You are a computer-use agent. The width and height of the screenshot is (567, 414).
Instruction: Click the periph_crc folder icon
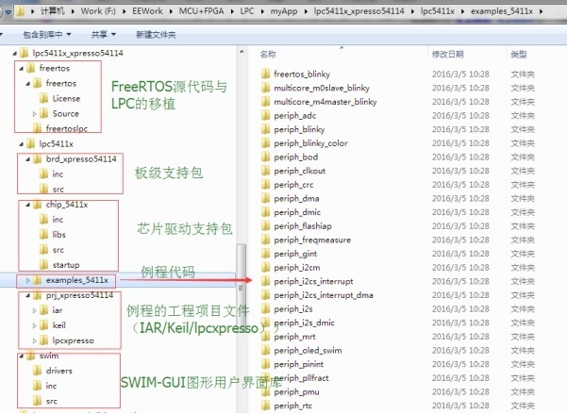[265, 185]
